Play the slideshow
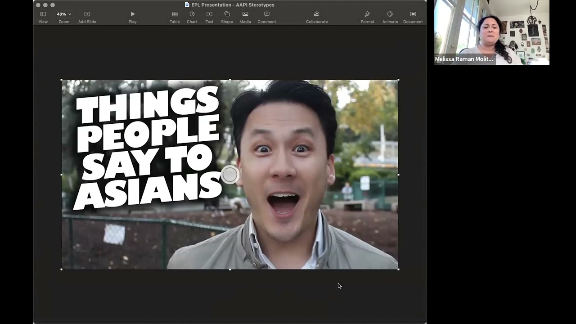 [132, 17]
